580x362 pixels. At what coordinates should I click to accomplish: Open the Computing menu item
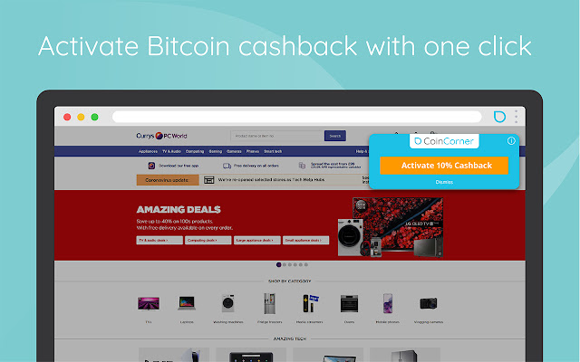(x=195, y=151)
